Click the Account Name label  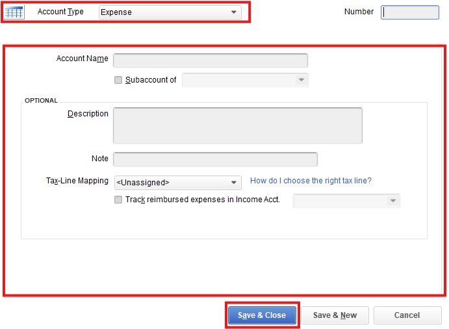click(82, 59)
